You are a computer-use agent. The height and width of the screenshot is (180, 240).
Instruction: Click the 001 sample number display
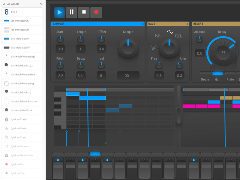pyautogui.click(x=128, y=76)
